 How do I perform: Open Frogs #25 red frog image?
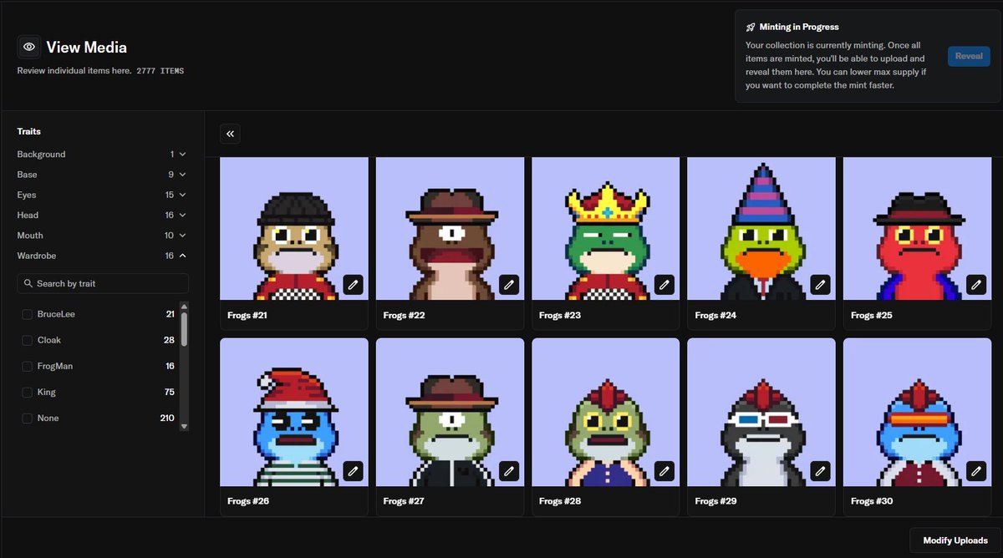pos(918,229)
